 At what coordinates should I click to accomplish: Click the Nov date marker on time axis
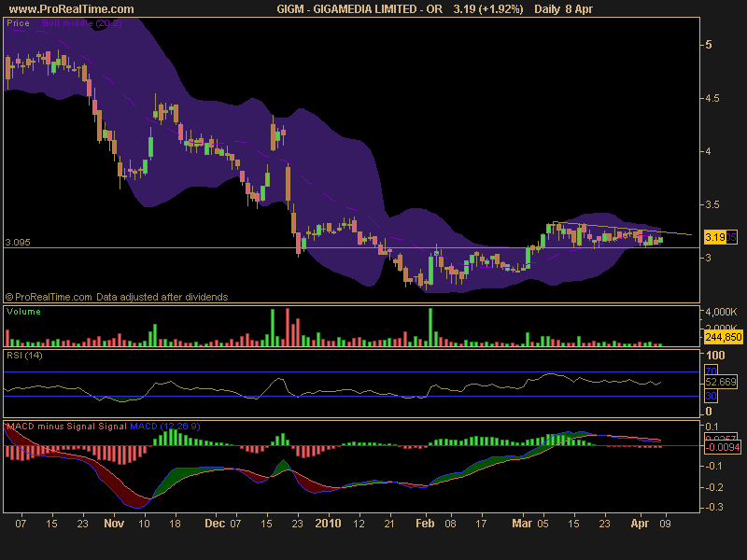(x=112, y=525)
